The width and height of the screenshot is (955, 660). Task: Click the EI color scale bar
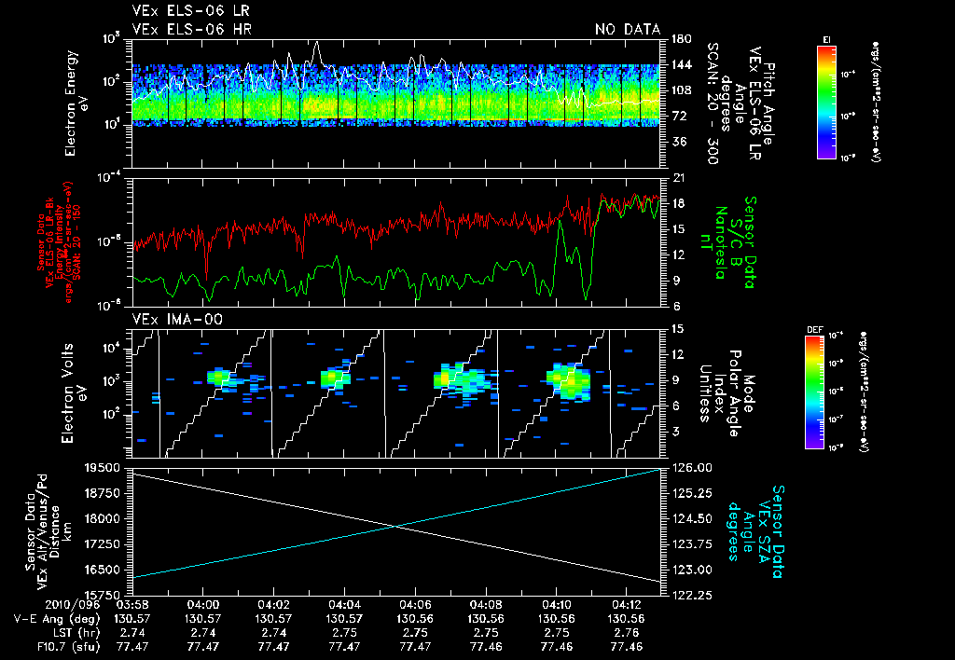[x=826, y=103]
